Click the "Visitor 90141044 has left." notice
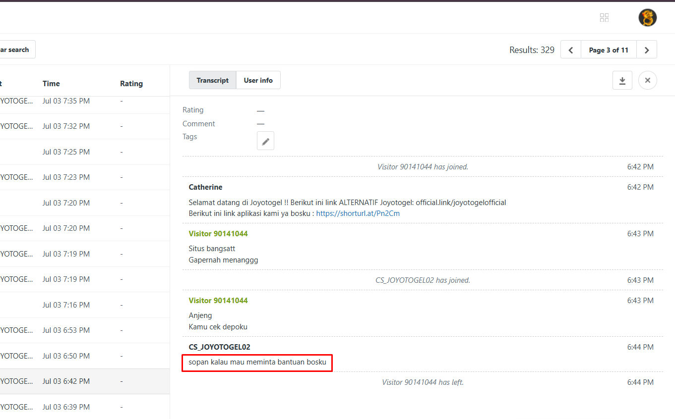Screen dimensions: 675x419 (x=423, y=382)
